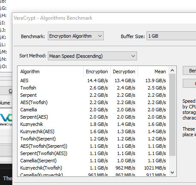Select the Serpent(Twofish(AES)) row
The image size is (196, 185).
point(93,153)
